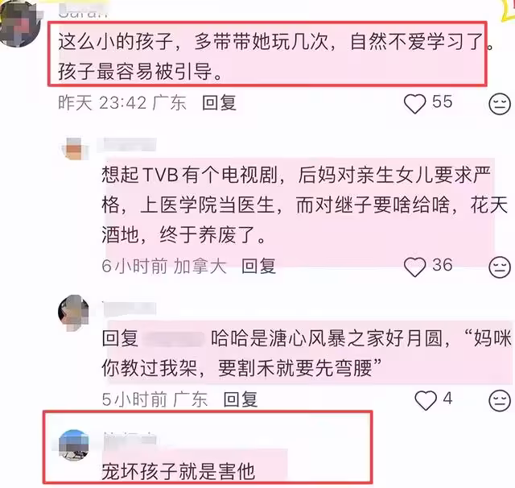Open the top commenter's blurred avatar
515x488 pixels.
tap(19, 23)
